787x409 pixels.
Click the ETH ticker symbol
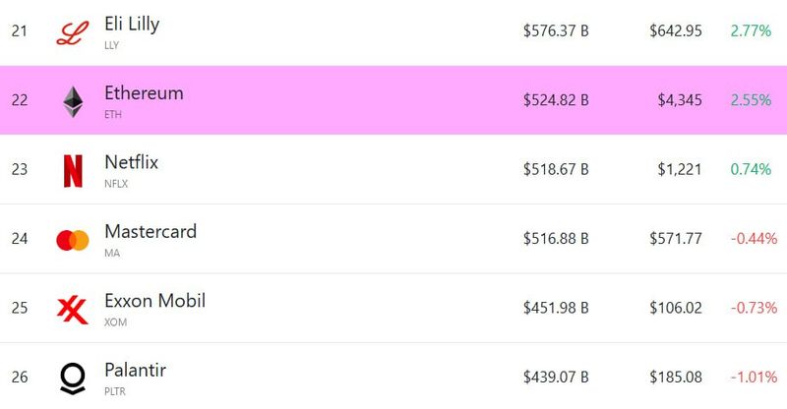pos(113,114)
